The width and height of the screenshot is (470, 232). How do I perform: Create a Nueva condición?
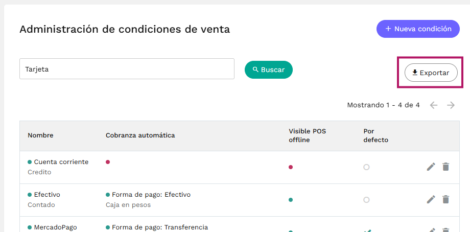coord(418,29)
